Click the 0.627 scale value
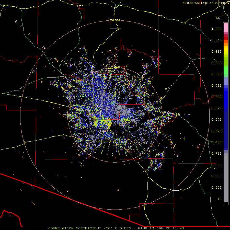230x230 pixels. [216, 108]
